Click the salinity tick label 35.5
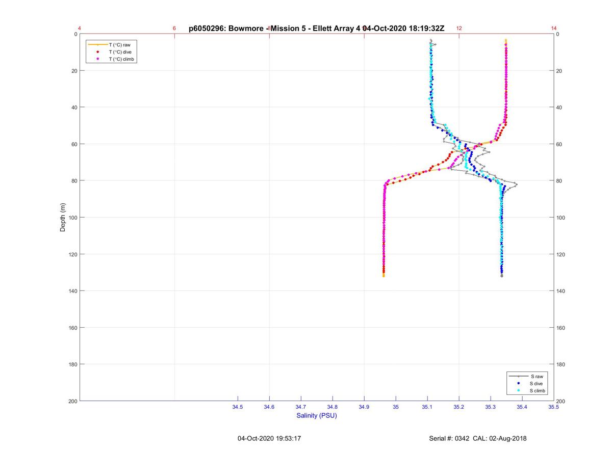The width and height of the screenshot is (612, 451). click(554, 407)
